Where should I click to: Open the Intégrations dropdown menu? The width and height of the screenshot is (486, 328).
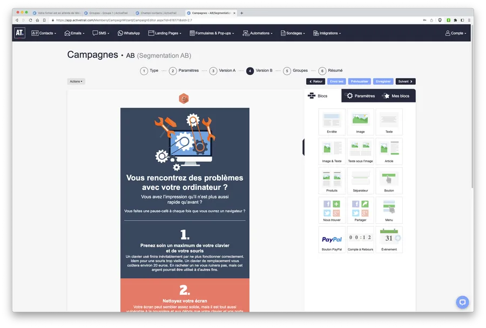coord(327,33)
